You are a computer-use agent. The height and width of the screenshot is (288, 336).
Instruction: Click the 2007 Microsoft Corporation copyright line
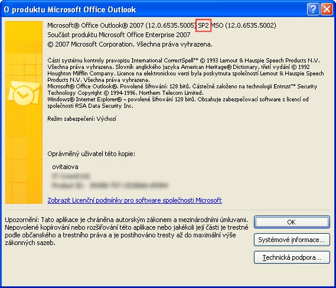click(x=130, y=44)
